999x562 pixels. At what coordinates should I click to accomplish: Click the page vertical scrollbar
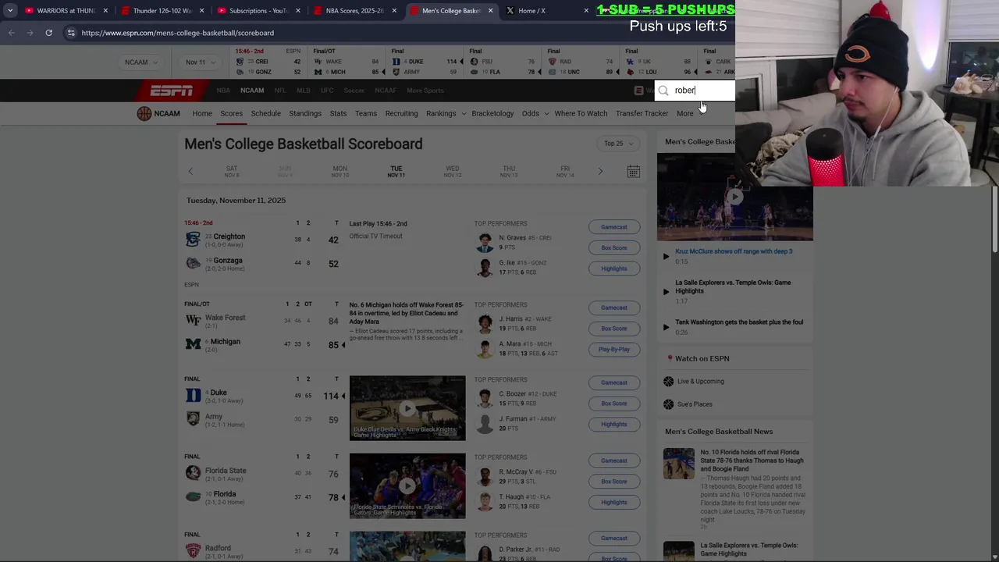[x=994, y=219]
